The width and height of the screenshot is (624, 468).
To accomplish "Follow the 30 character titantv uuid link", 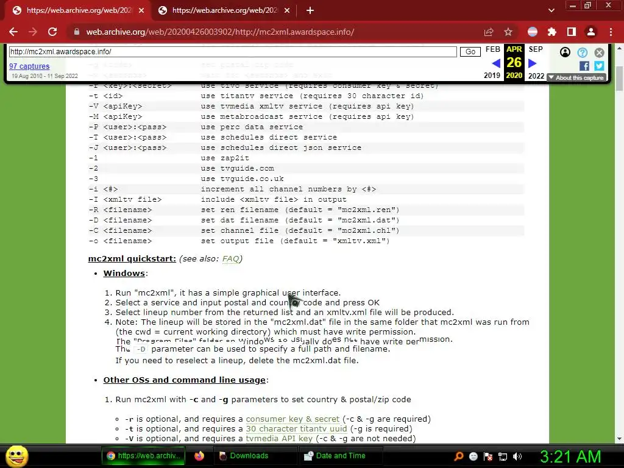I will point(296,428).
